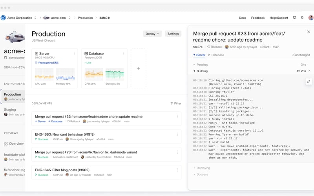Screen dimensions: 314x196
Task: Click the Database card icon
Action: click(x=86, y=54)
